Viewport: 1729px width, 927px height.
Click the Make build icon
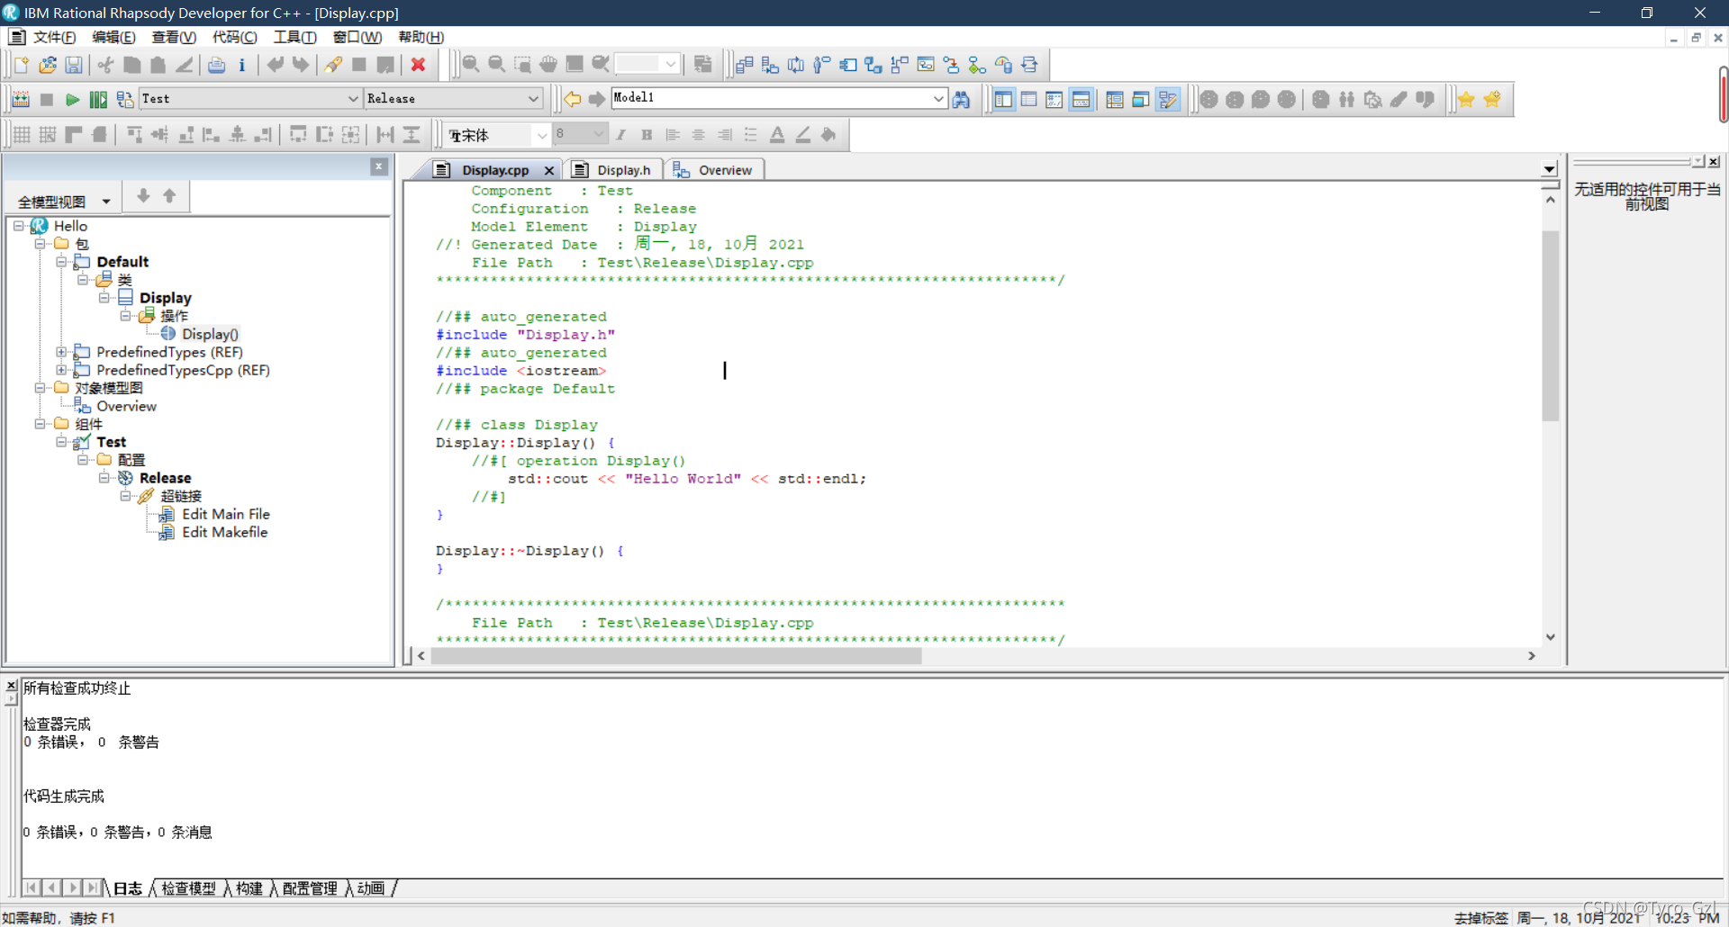point(21,99)
